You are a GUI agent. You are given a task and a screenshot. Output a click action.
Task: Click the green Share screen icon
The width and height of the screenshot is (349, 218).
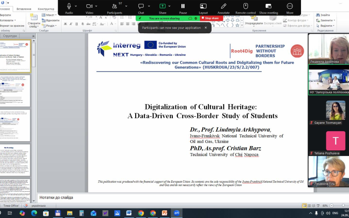pyautogui.click(x=162, y=6)
